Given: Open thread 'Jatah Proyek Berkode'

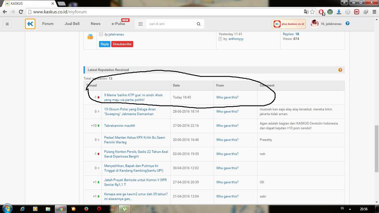Looking at the screenshot, I should pos(135,182).
